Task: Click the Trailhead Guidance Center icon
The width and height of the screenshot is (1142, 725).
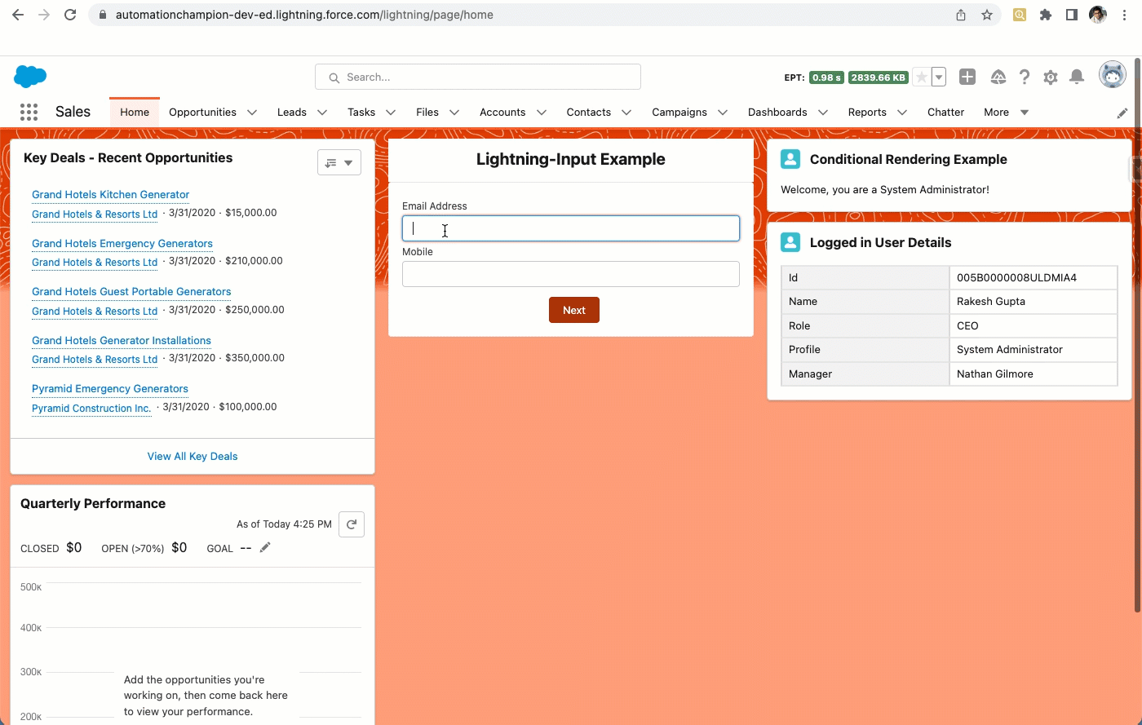Action: click(998, 77)
